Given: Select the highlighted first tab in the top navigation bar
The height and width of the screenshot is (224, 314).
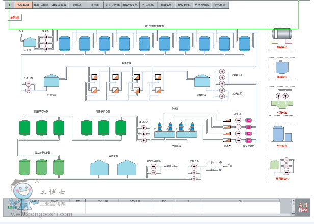Looking at the screenshot, I should (21, 4).
